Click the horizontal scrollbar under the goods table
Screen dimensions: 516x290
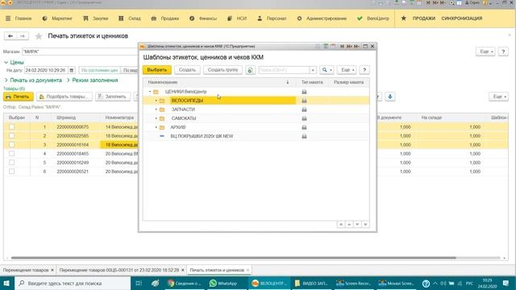tap(234, 258)
